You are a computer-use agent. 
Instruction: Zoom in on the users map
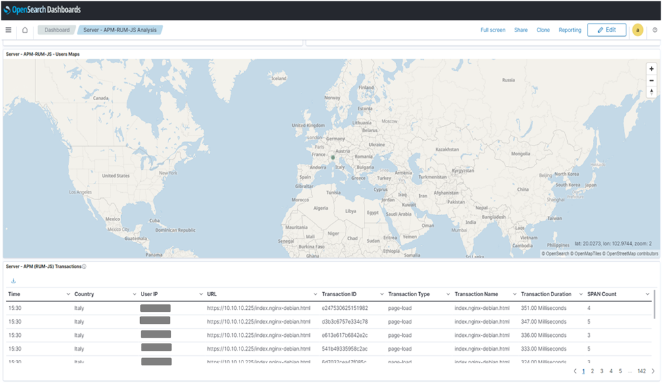coord(651,69)
